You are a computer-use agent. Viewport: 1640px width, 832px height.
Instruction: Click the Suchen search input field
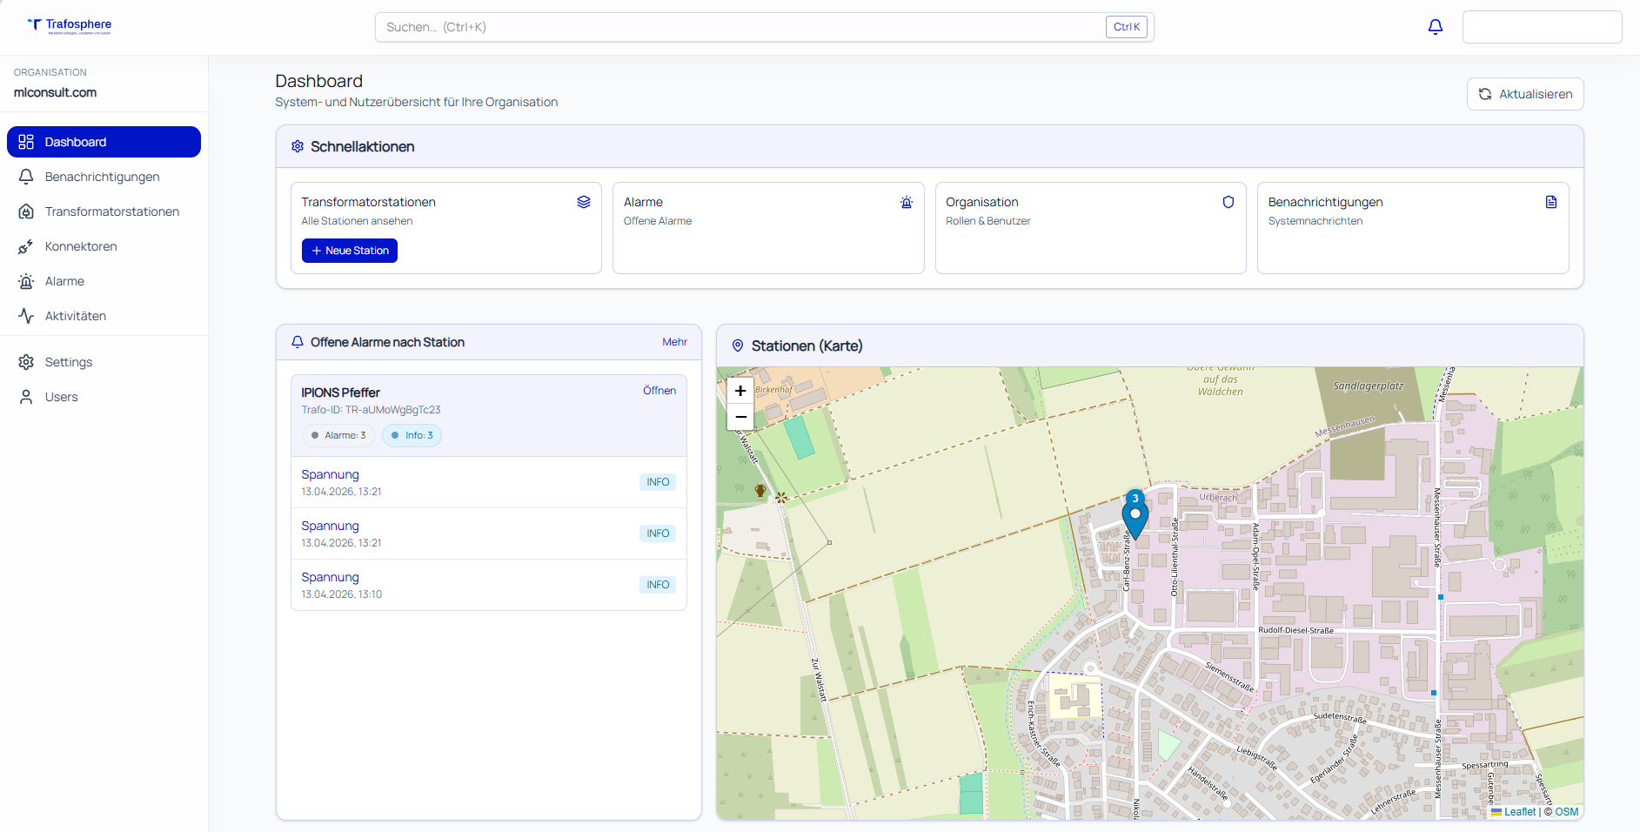point(740,27)
